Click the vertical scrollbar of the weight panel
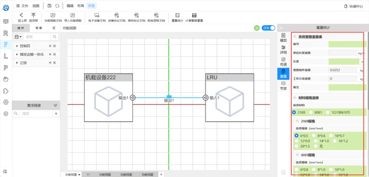This screenshot has height=177, width=369. pos(367,70)
